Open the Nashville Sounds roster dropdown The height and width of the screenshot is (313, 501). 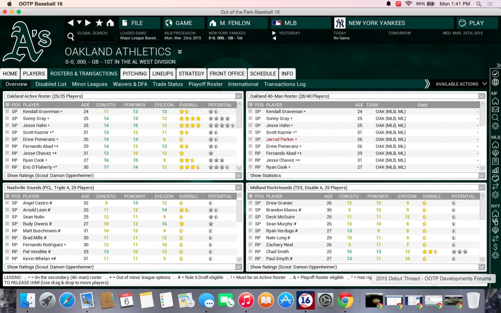tap(123, 188)
